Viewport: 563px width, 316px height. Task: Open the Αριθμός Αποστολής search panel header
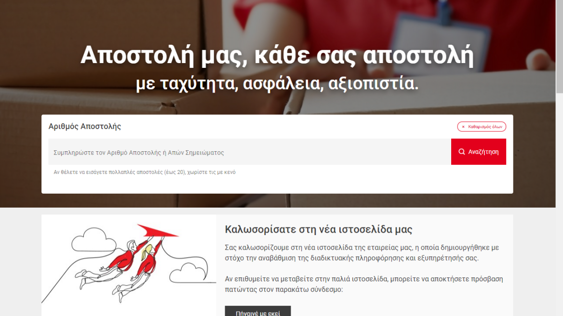click(x=86, y=126)
